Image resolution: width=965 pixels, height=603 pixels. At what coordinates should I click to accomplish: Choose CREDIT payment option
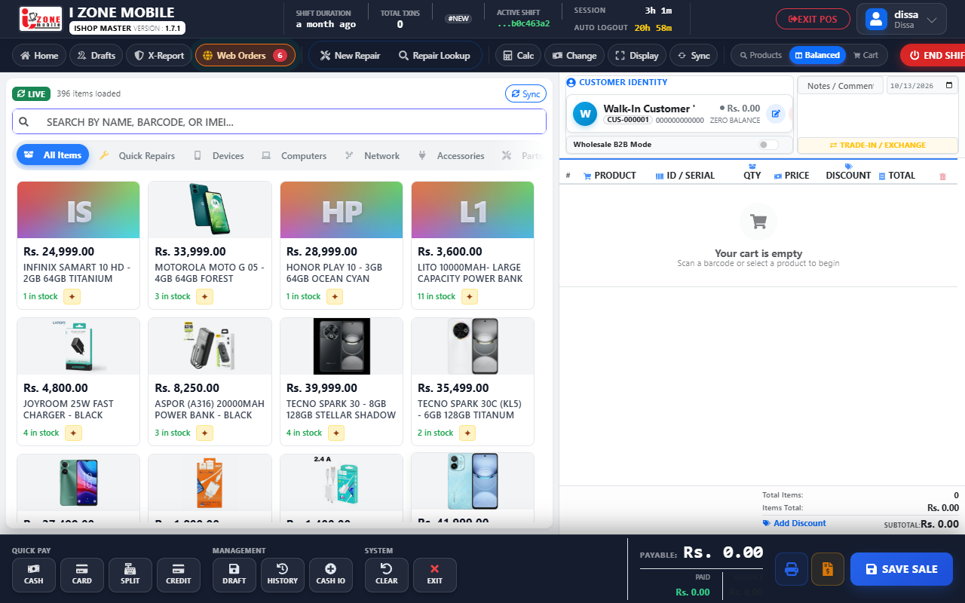[x=178, y=574]
